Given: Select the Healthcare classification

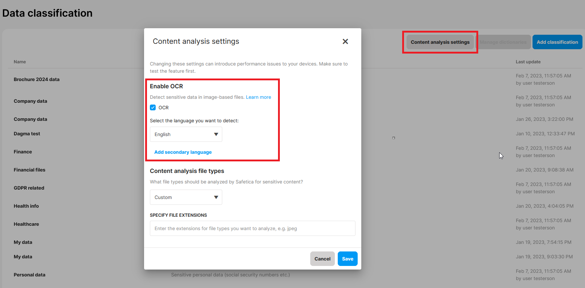Looking at the screenshot, I should [x=26, y=224].
